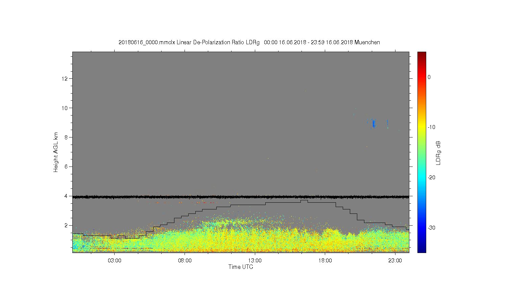Viewport: 507px width, 304px height.
Task: Click the thick black noisy line at 4 km
Action: (241, 197)
